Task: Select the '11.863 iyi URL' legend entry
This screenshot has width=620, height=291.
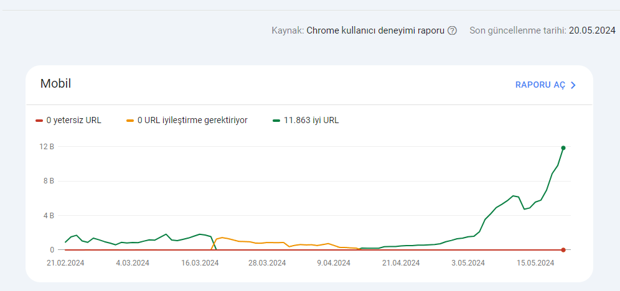Action: (x=306, y=121)
